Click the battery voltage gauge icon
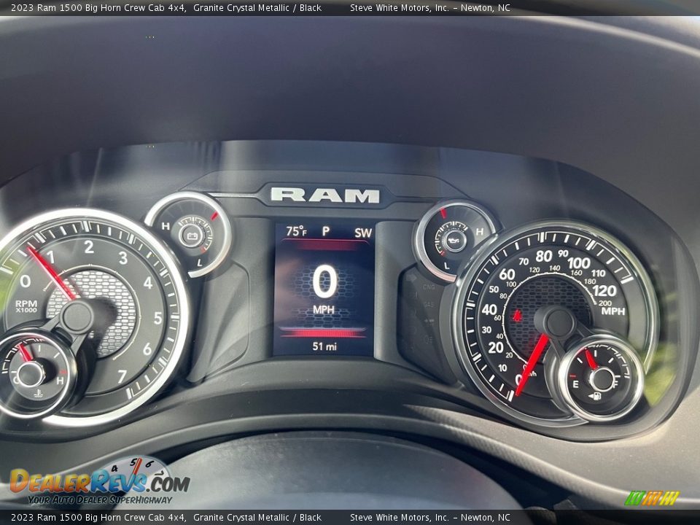This screenshot has width=700, height=525. click(x=192, y=236)
